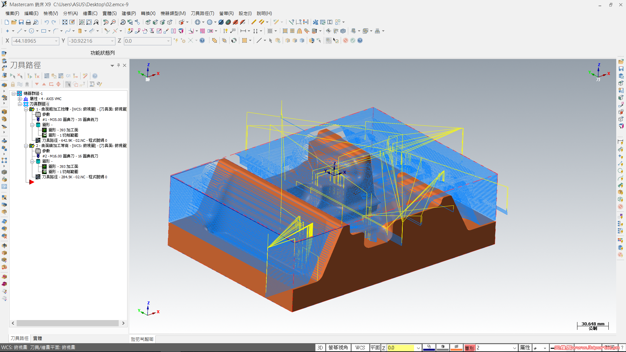The image size is (626, 352).
Task: Toggle the 3D construction mode button
Action: tap(320, 348)
